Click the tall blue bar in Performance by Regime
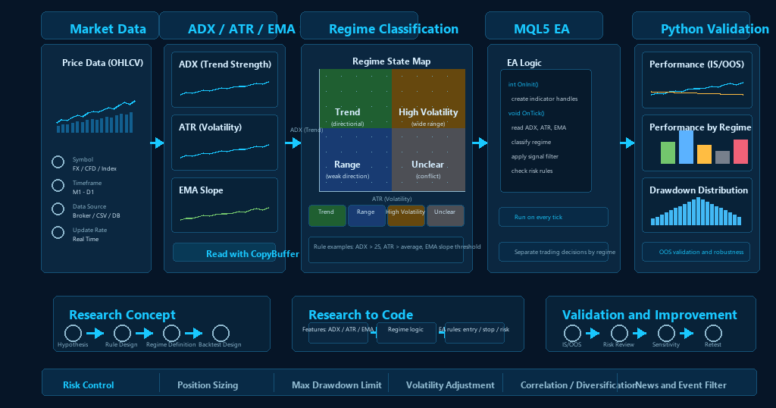 point(686,147)
